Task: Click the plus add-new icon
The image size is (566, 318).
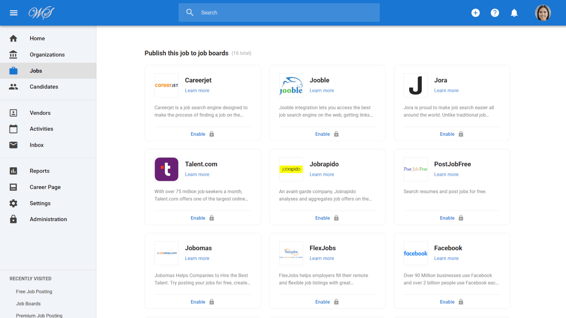Action: coord(475,13)
